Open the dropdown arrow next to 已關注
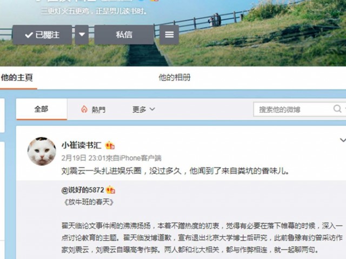This screenshot has height=259, width=346. click(x=82, y=35)
